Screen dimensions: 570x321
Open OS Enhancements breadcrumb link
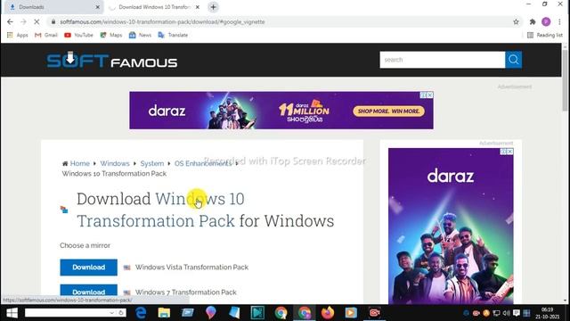coord(203,163)
